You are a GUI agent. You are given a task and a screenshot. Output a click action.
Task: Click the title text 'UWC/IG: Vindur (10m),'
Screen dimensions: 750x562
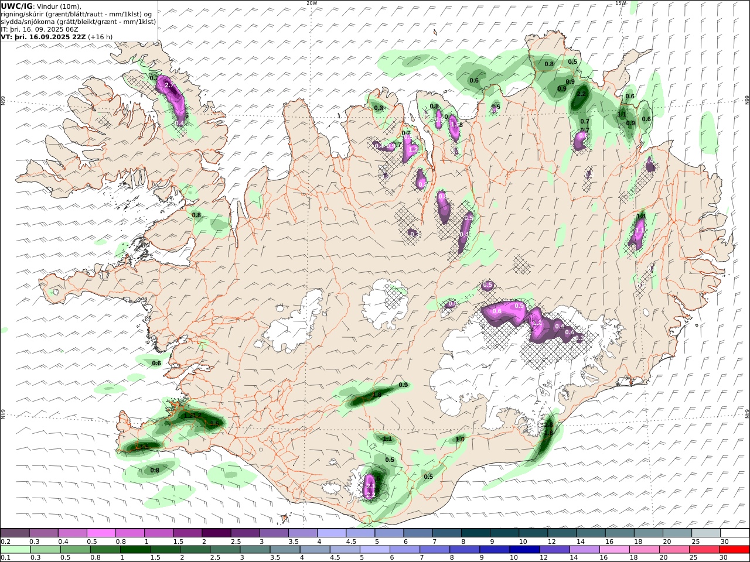(x=41, y=6)
